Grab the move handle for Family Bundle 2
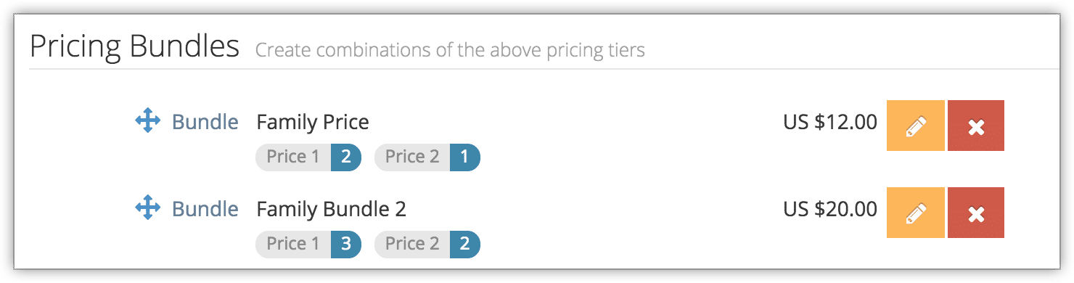Viewport: 1074px width, 283px height. click(x=147, y=208)
